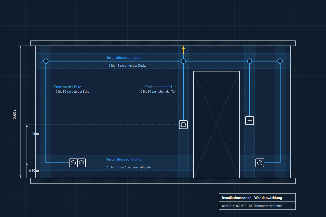Select the "Zone neben der Tür" label
The width and height of the screenshot is (326, 217).
pyautogui.click(x=160, y=87)
